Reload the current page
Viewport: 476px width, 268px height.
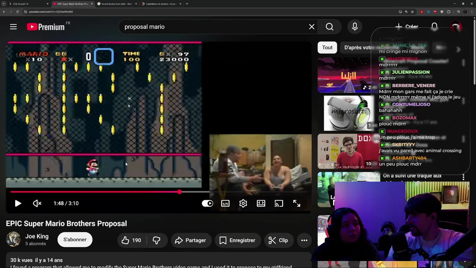17,12
